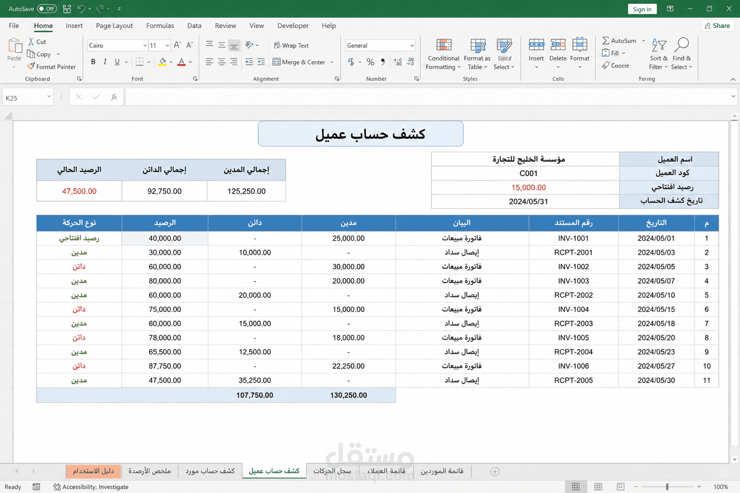The width and height of the screenshot is (740, 493).
Task: Click the Share button
Action: [x=717, y=26]
